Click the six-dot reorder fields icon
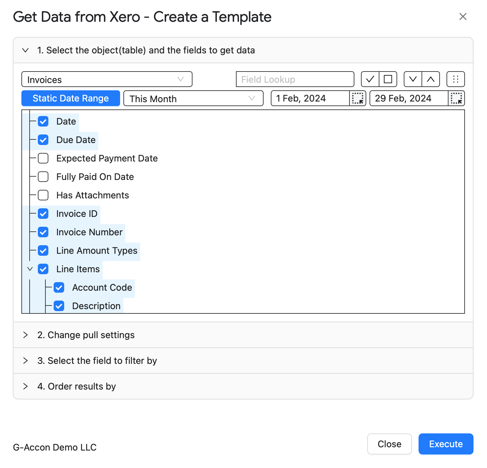The image size is (487, 468). [x=456, y=79]
